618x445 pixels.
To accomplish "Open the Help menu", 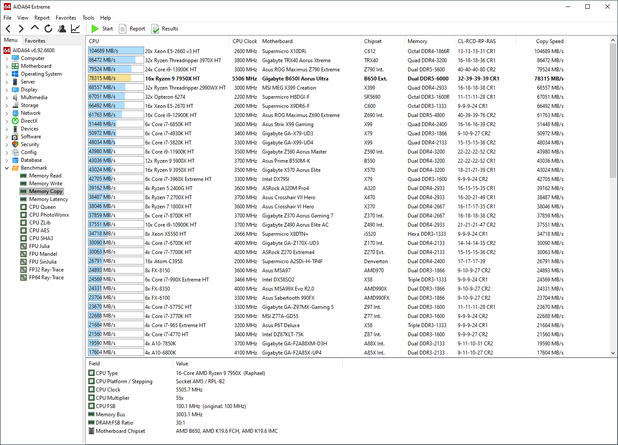I will coord(105,18).
